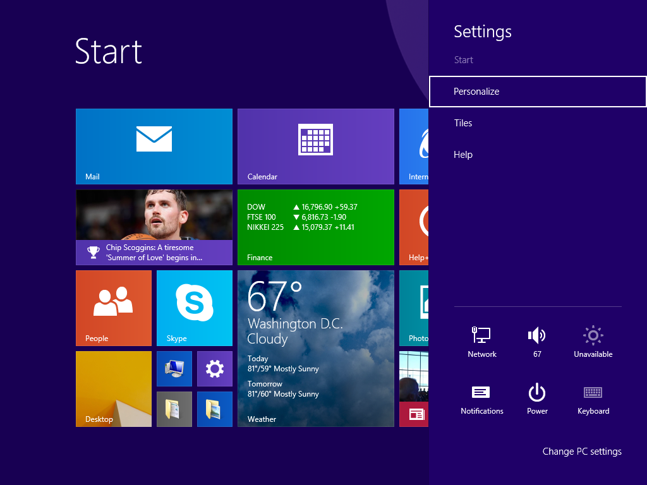Click the Chip Scoggins sports news tile
647x485 pixels.
pyautogui.click(x=154, y=227)
